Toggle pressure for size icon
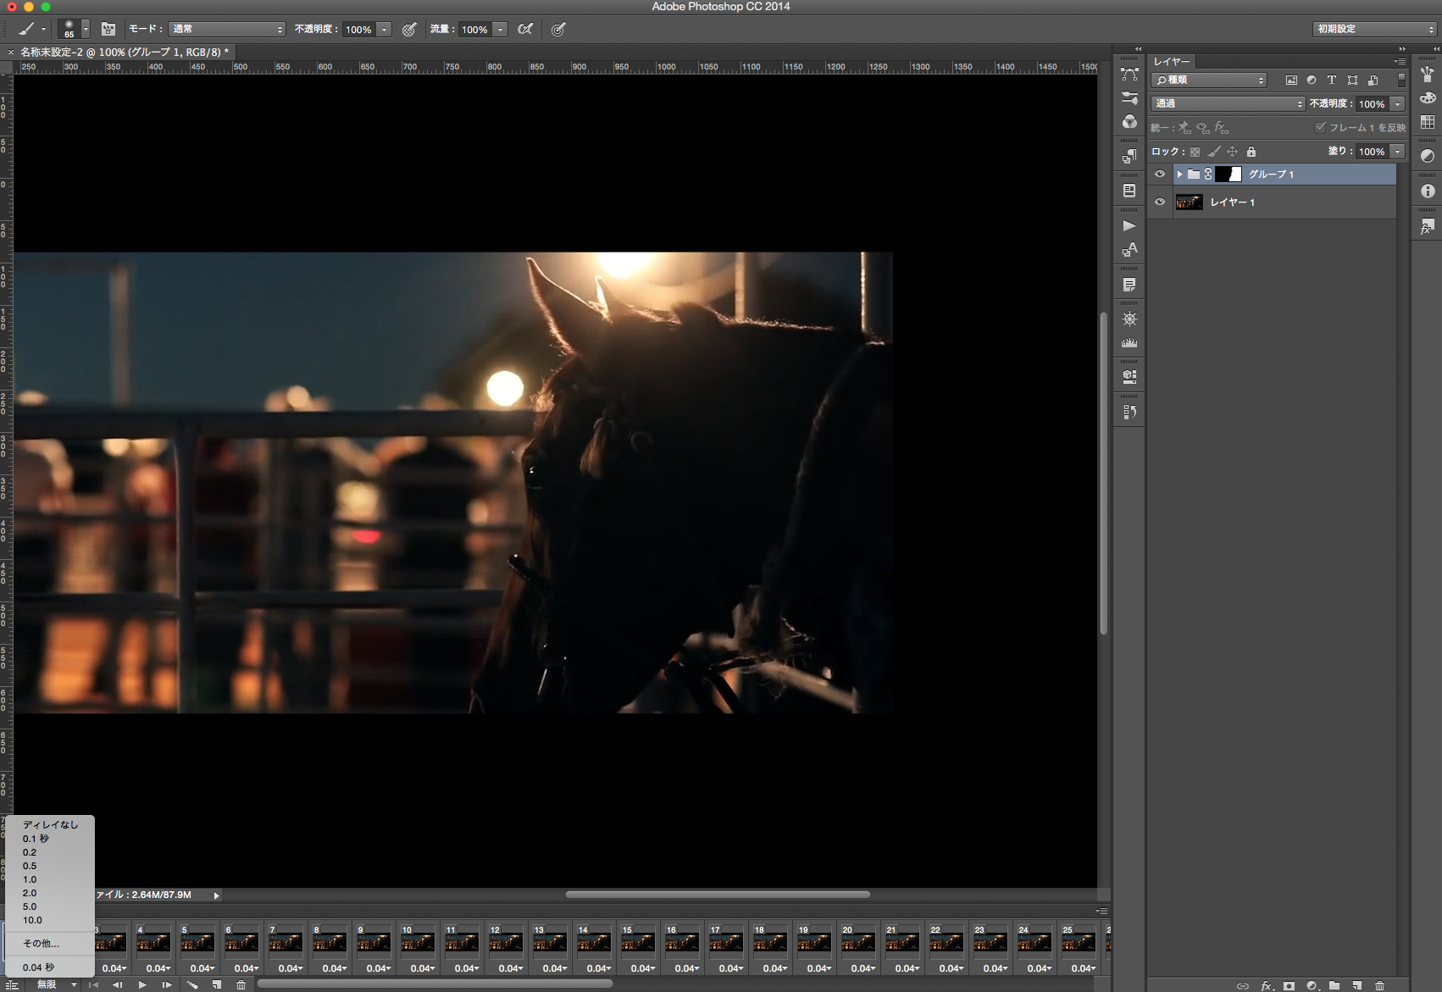 [557, 29]
